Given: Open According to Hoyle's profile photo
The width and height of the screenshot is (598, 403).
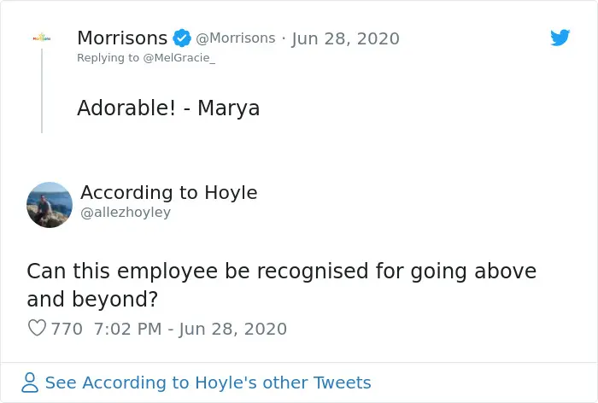Looking at the screenshot, I should (50, 205).
